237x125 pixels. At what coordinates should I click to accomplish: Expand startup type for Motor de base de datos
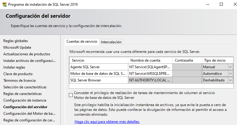click(230, 74)
